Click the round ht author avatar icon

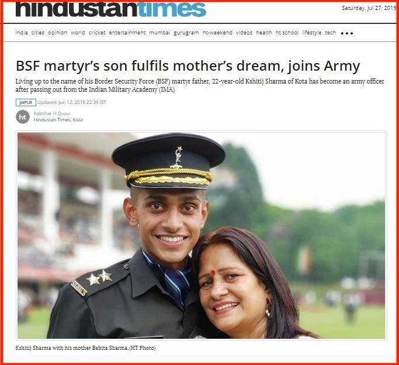(x=23, y=117)
